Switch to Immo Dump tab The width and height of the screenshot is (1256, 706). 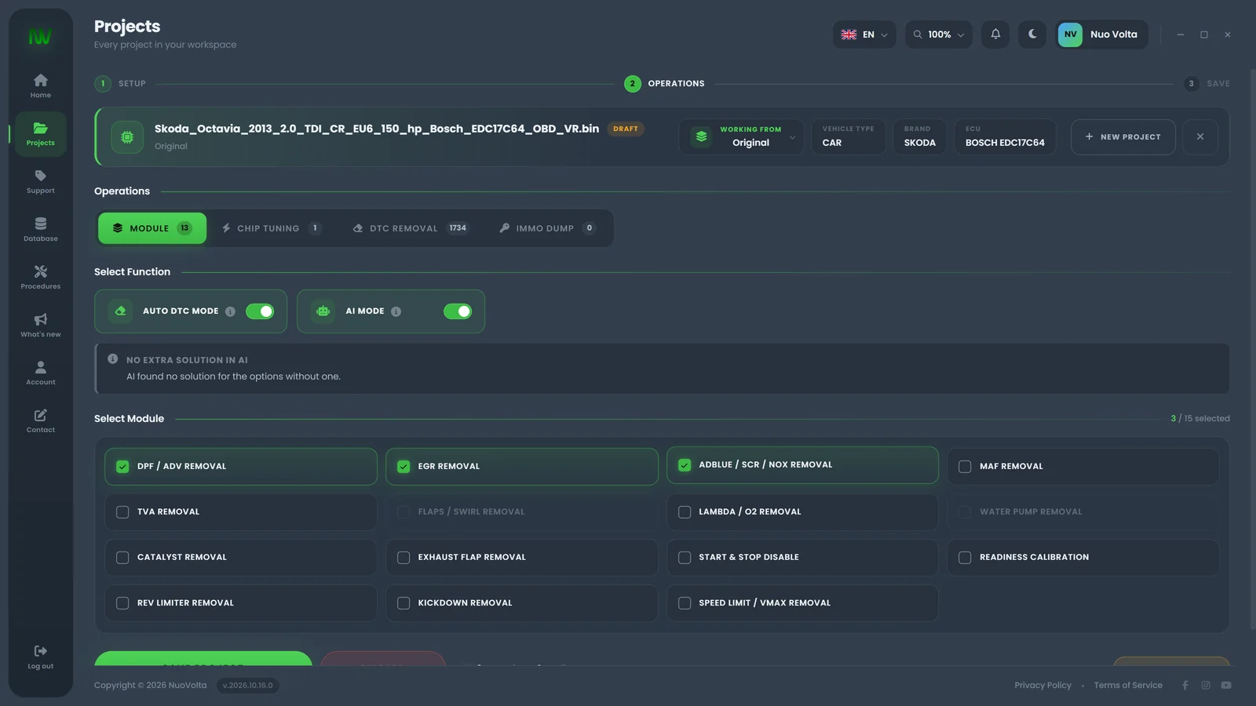tap(547, 228)
